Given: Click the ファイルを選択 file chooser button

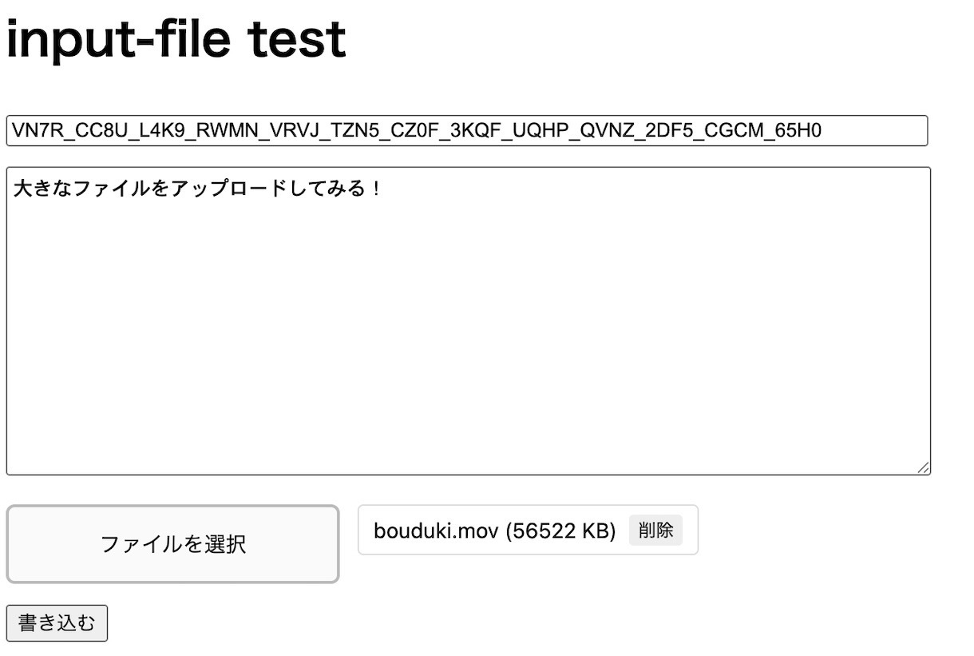Looking at the screenshot, I should [172, 544].
